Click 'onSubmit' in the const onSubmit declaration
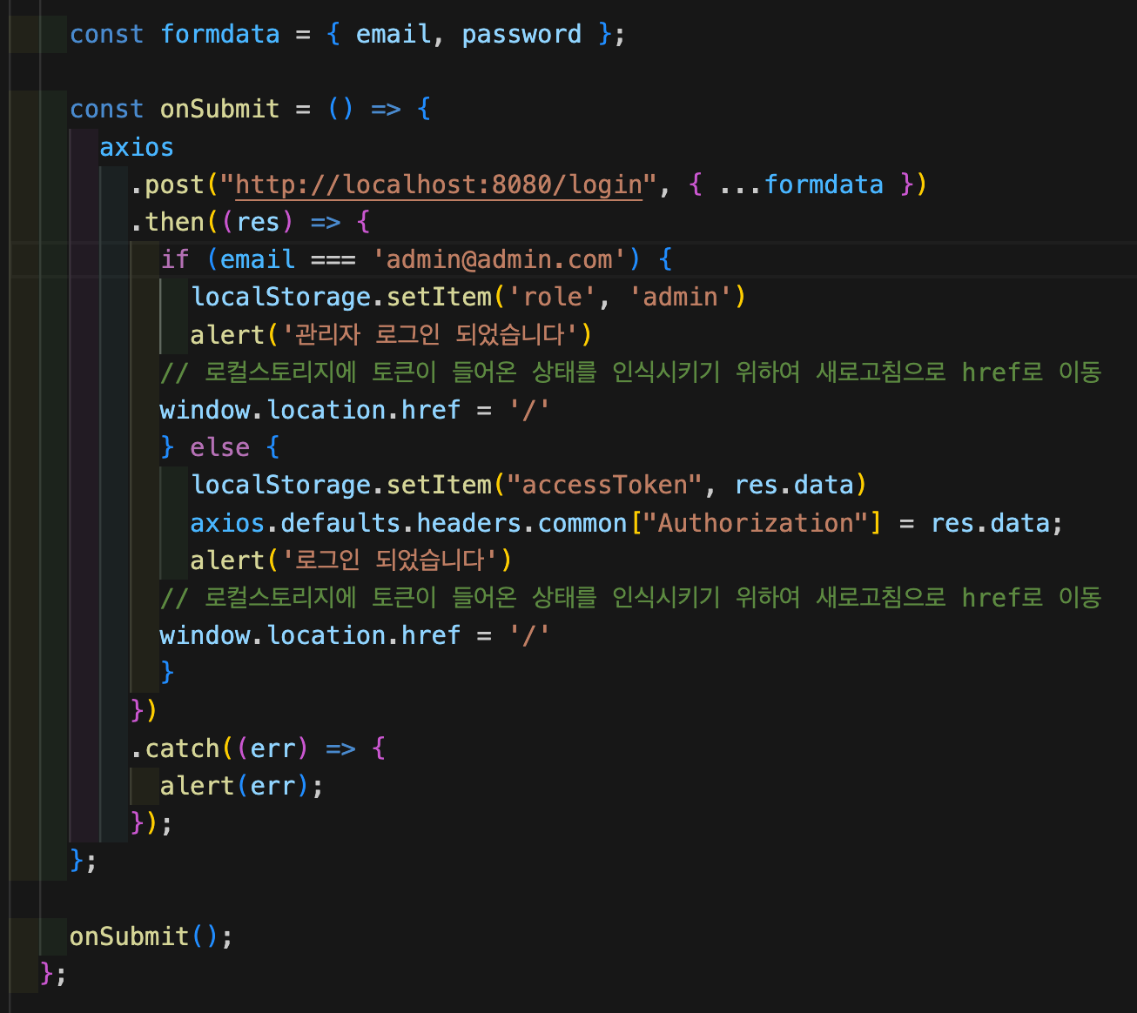 coord(220,109)
